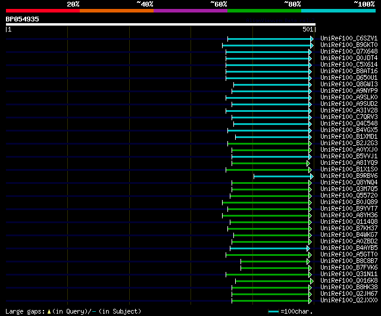The image size is (381, 316).
Task: Select the UniRef100_B4VGX5 label
Action: point(349,130)
